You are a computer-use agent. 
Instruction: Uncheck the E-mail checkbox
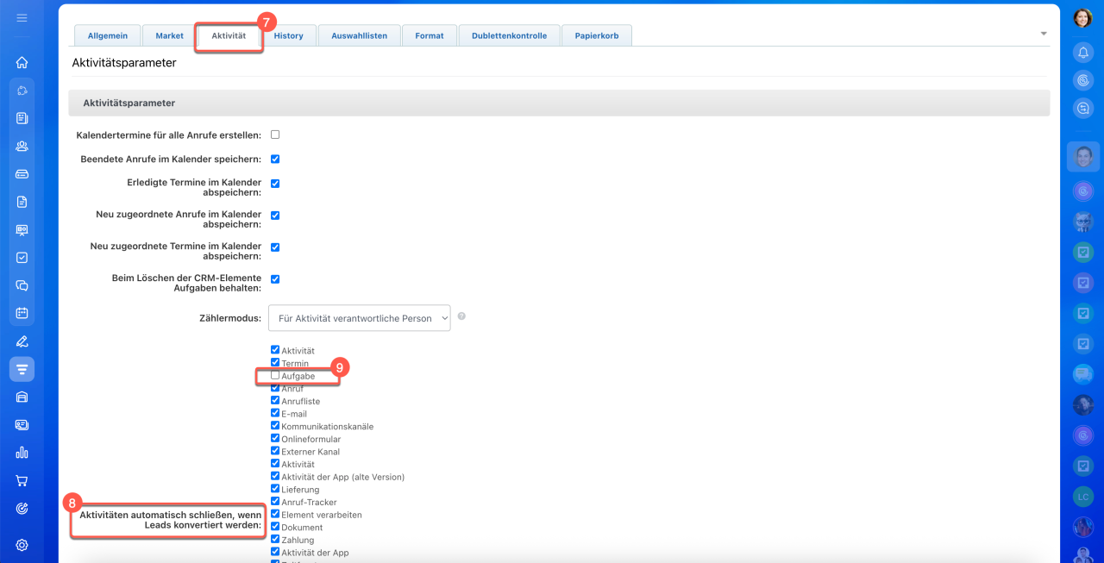pos(275,414)
